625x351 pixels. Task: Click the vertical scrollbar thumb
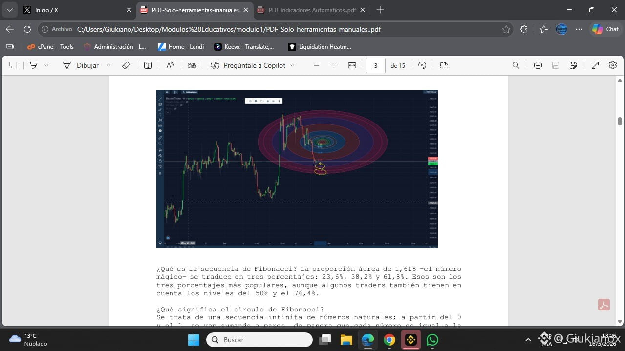620,121
